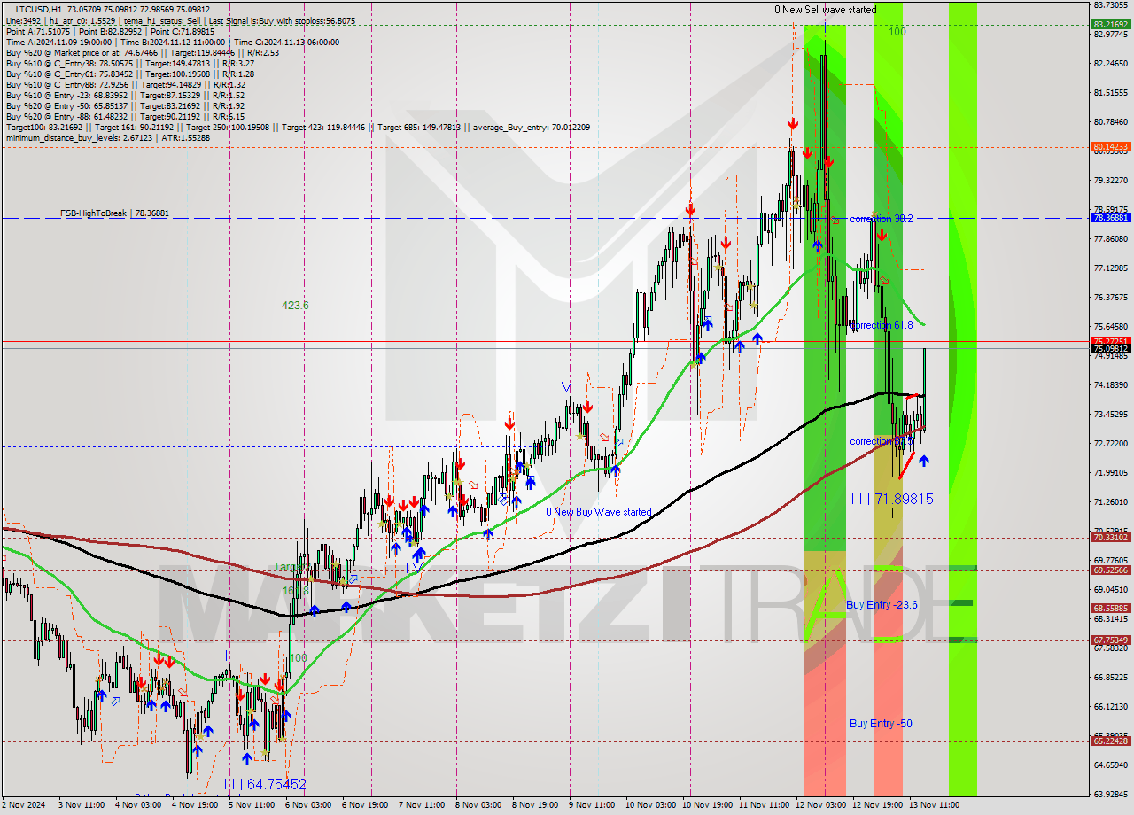Click the 65.22428 price level tag
Screen dimensions: 1134x815
[x=1110, y=741]
